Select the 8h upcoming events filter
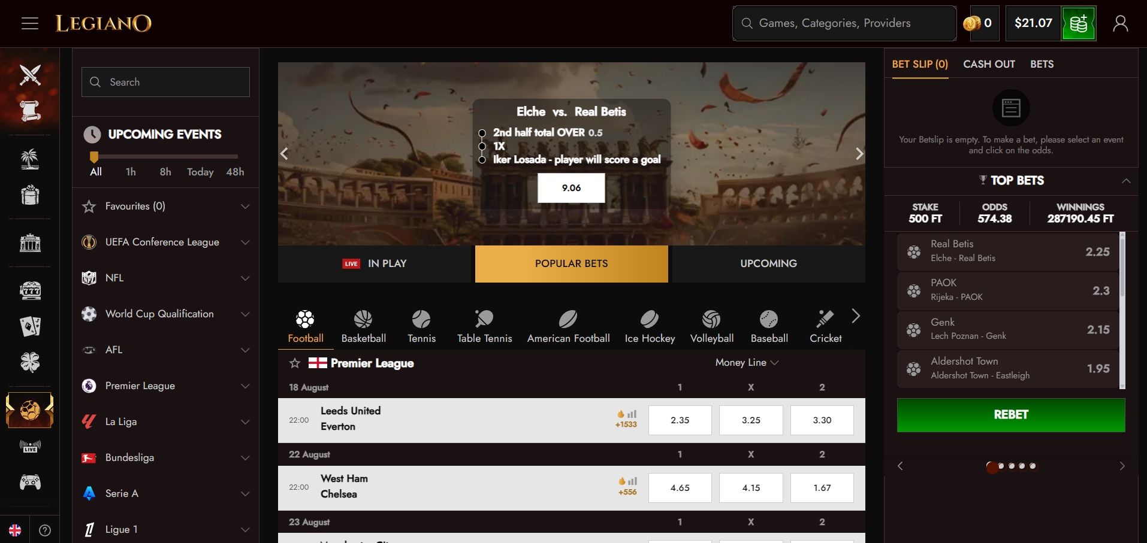 point(165,172)
